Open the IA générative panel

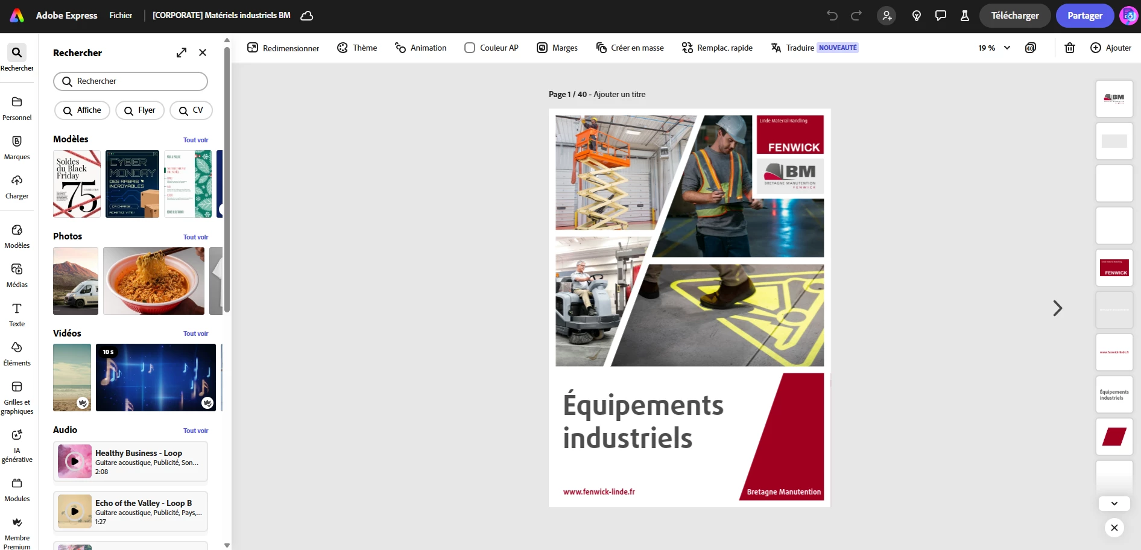click(x=17, y=446)
